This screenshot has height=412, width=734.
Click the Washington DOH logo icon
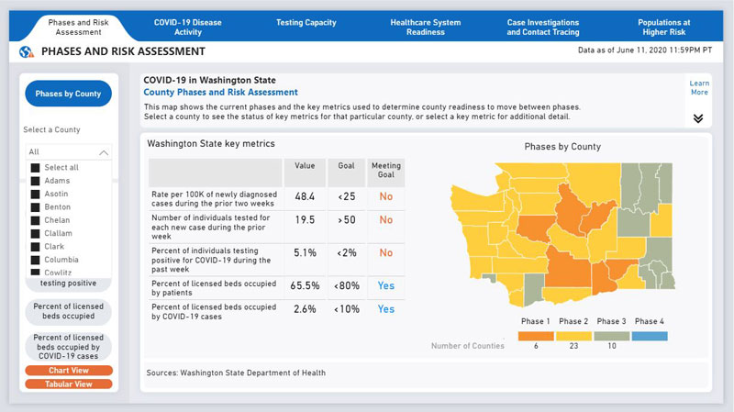coord(26,52)
